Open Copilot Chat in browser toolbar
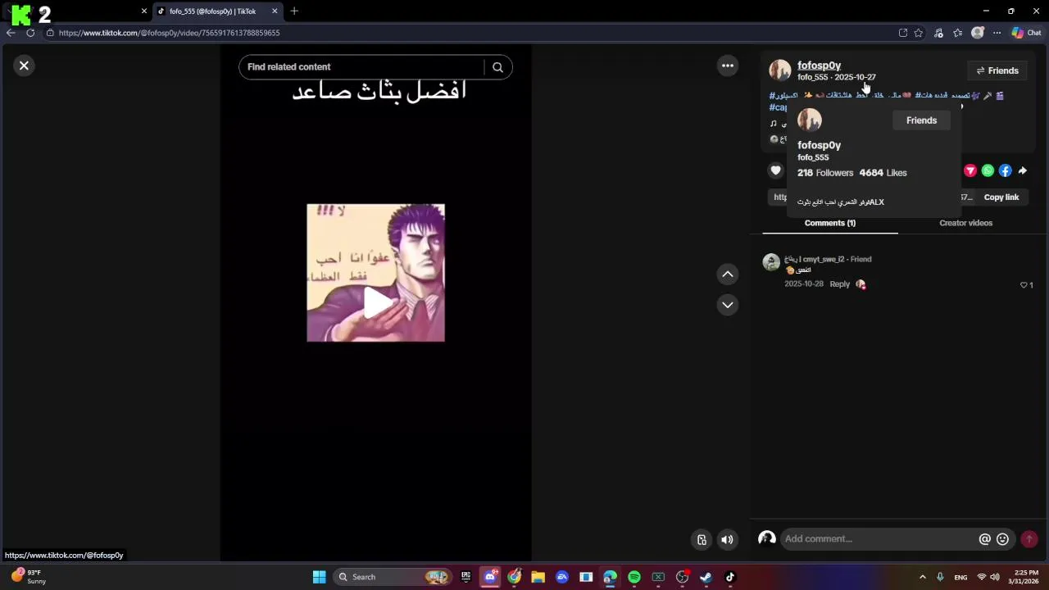This screenshot has height=590, width=1049. 1026,33
